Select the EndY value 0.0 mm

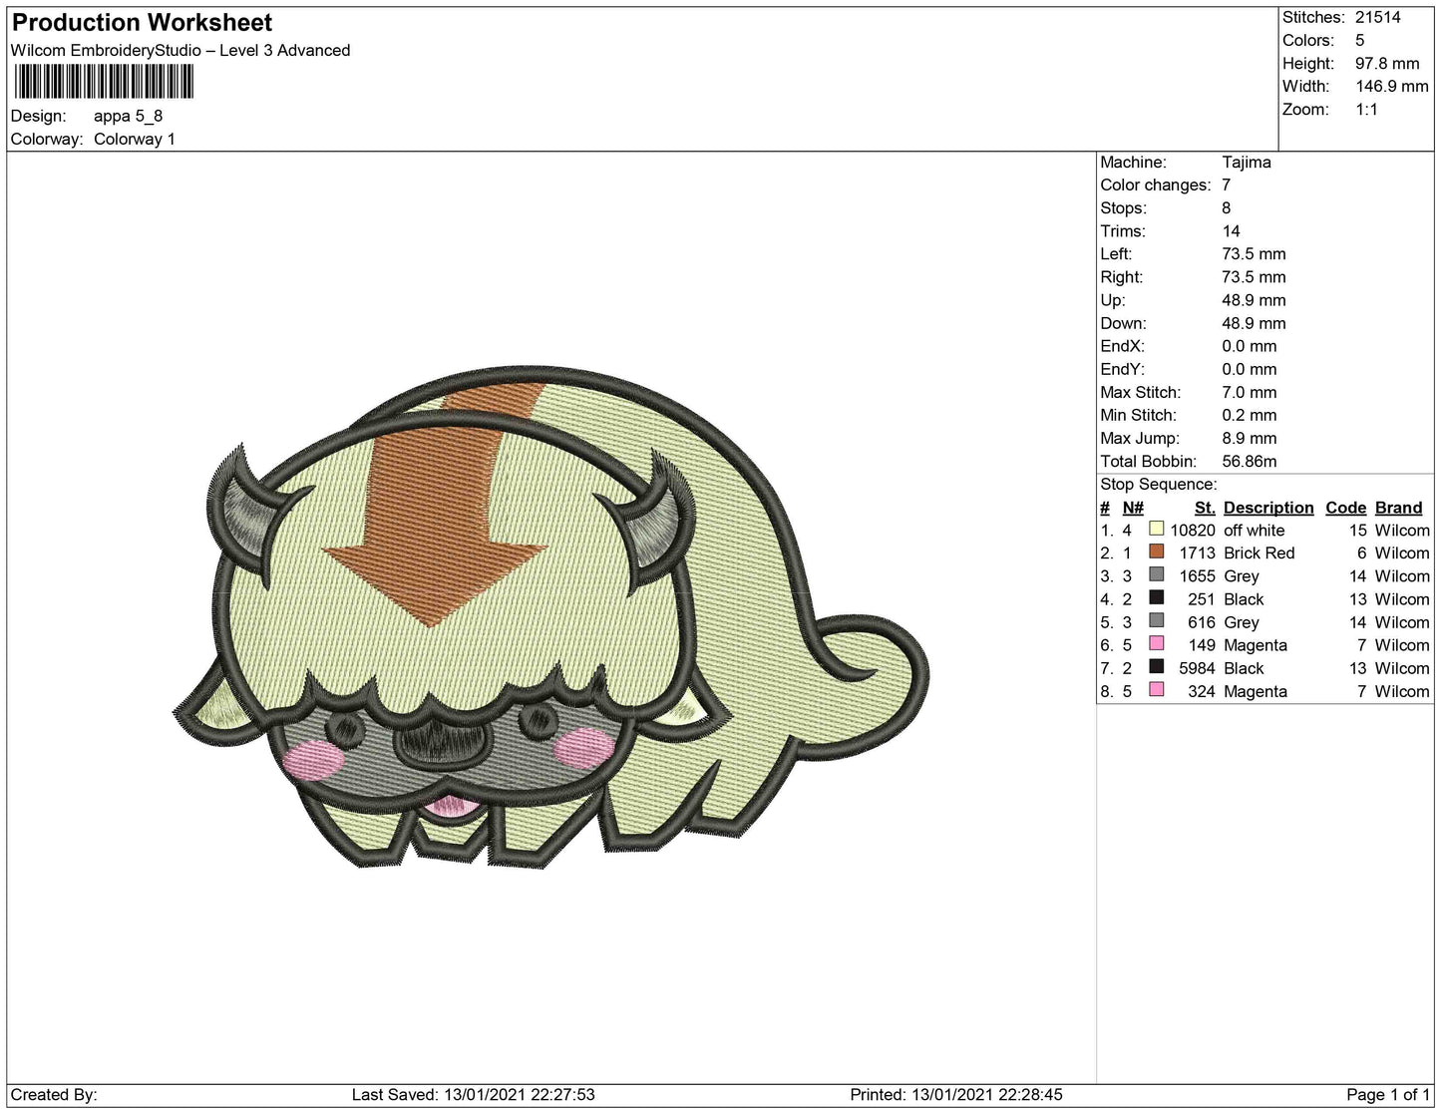pyautogui.click(x=1250, y=369)
